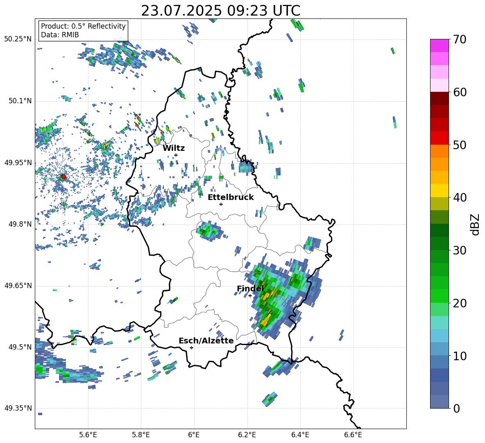
Task: Click the 60 tick on the colorbar
Action: click(x=459, y=92)
